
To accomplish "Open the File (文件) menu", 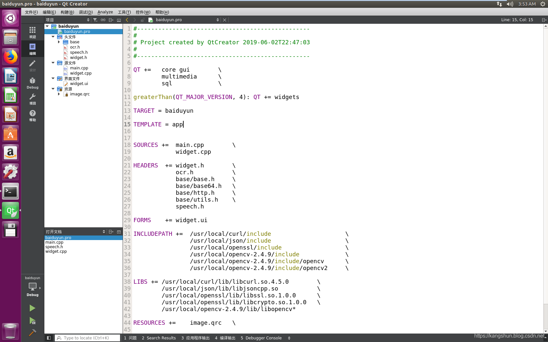I will (31, 12).
